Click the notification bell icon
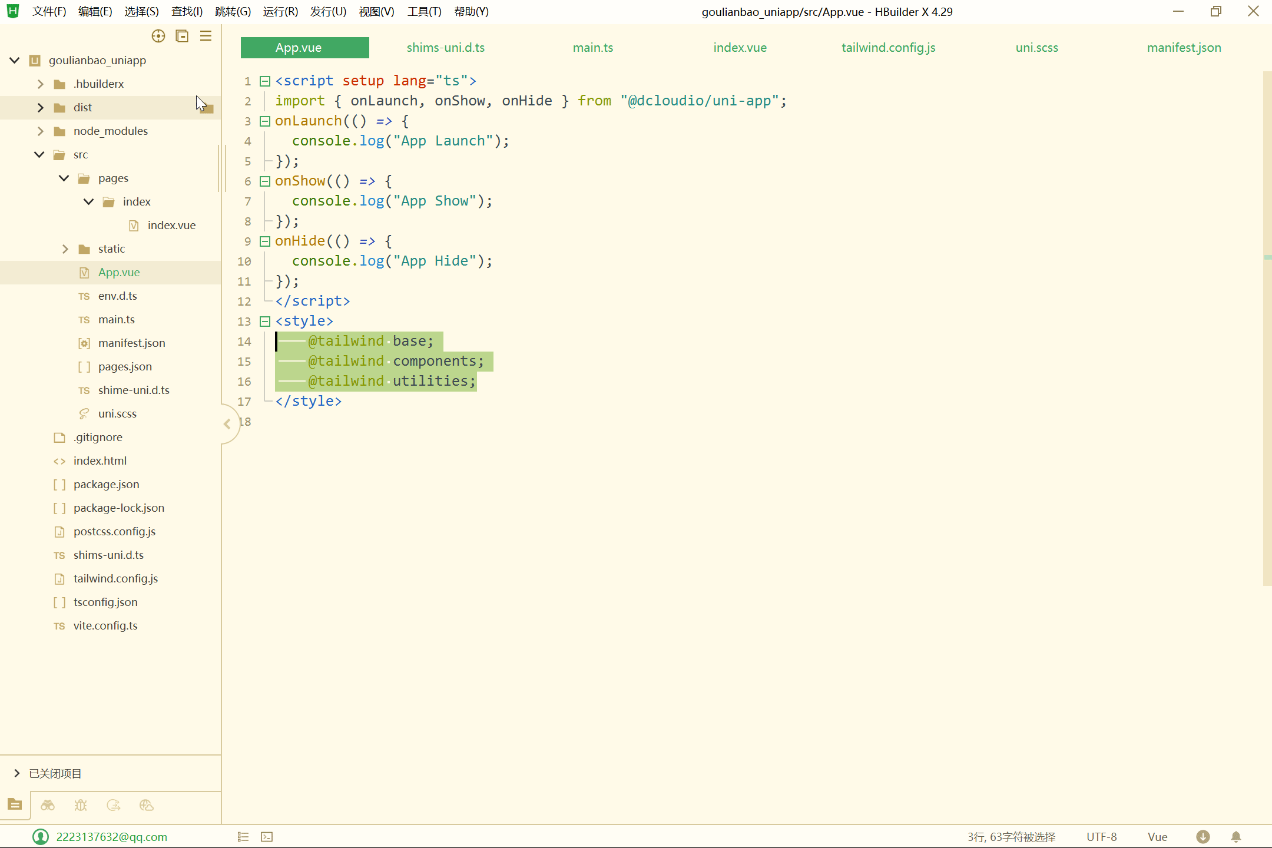Viewport: 1272px width, 848px height. click(x=1236, y=837)
